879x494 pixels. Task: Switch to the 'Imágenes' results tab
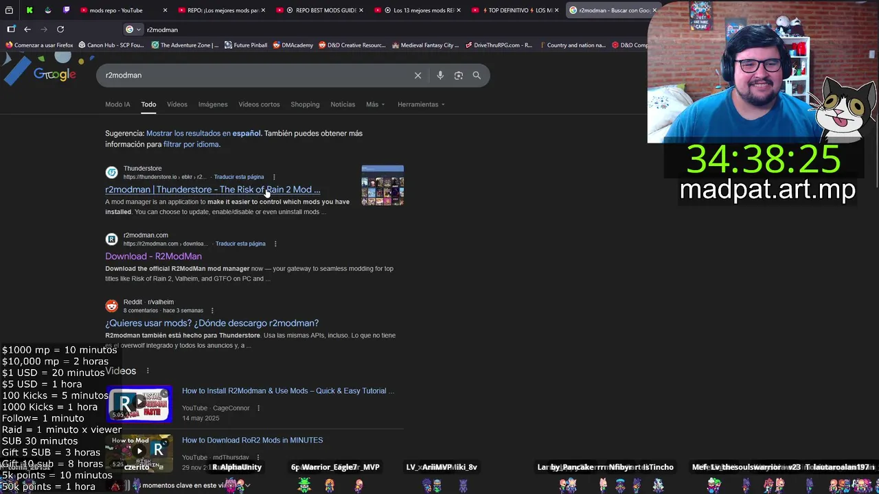tap(213, 104)
